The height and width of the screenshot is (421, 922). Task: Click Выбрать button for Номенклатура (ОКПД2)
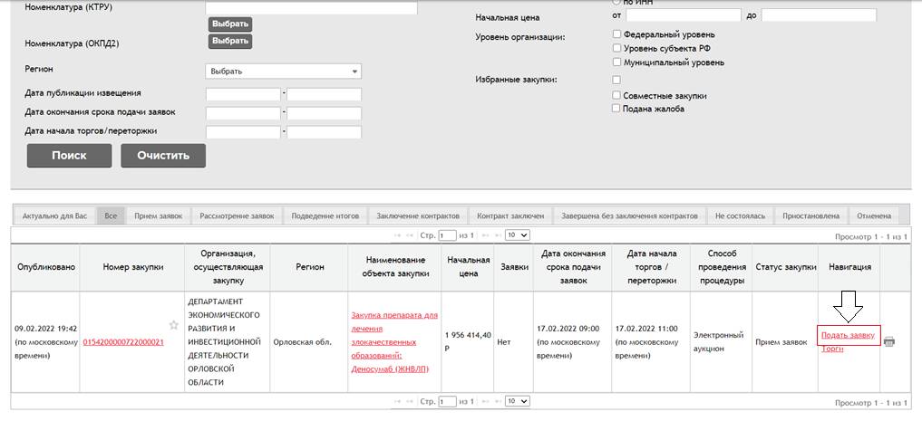[230, 41]
